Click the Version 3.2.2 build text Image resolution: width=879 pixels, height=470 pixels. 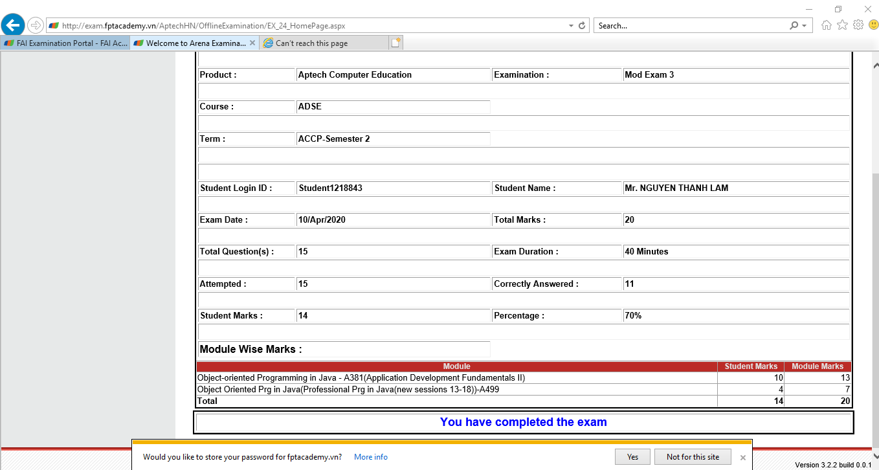834,465
